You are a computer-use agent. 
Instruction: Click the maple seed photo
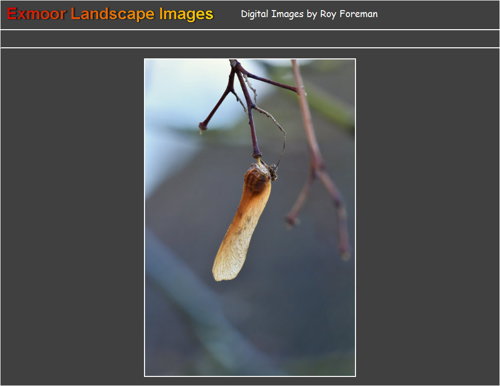pos(250,217)
